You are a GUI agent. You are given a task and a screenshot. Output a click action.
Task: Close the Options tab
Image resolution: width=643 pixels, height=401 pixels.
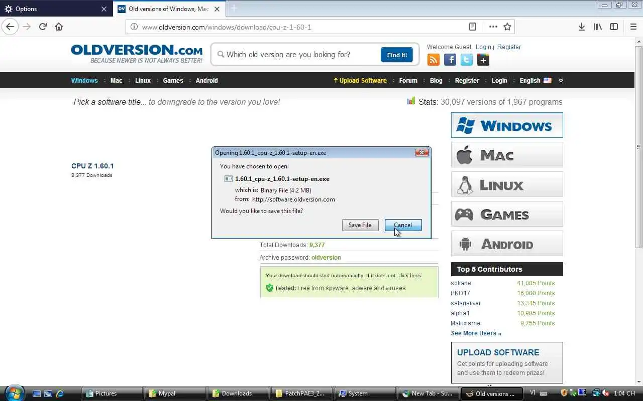click(104, 9)
